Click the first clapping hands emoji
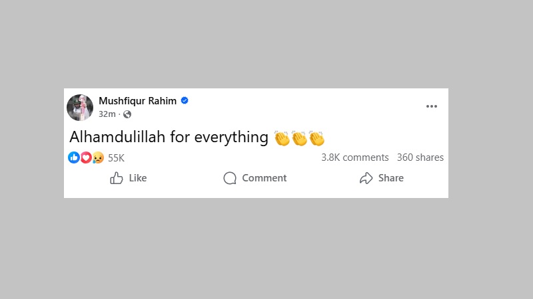 tap(282, 138)
